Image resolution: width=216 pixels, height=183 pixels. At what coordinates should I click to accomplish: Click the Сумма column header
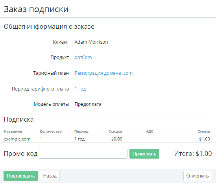[x=204, y=131]
